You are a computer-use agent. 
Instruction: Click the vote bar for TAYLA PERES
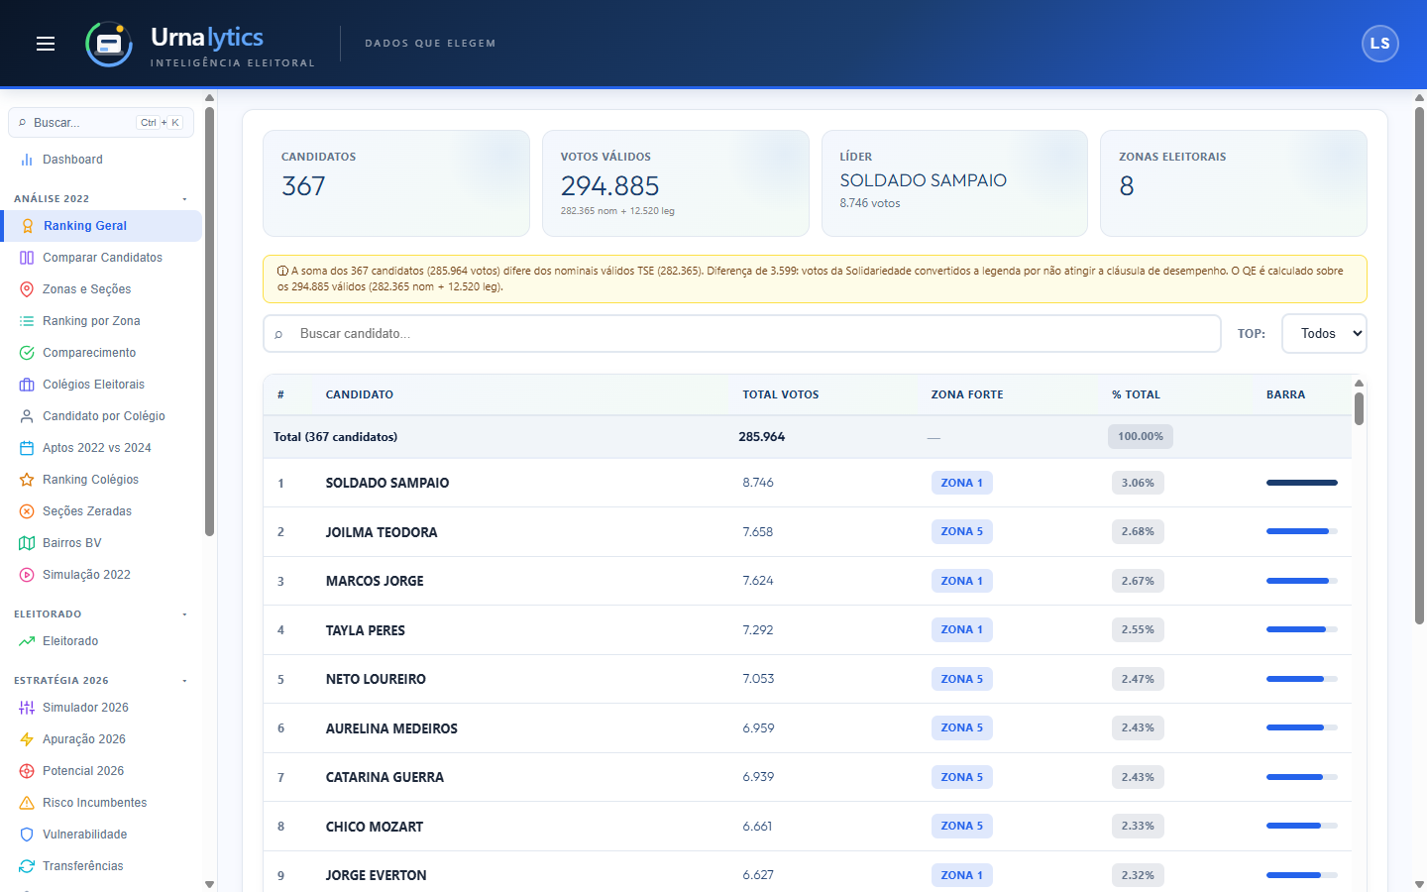(x=1302, y=629)
